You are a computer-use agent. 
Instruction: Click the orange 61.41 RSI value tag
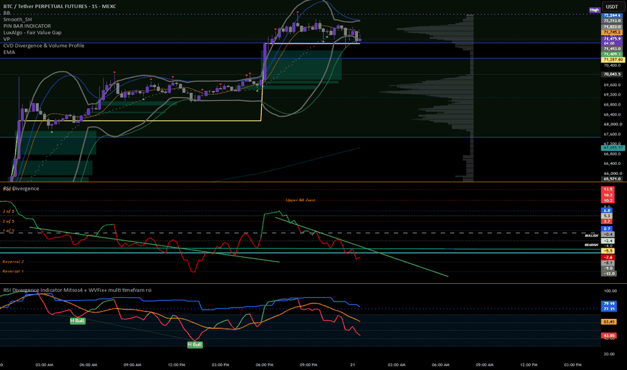[609, 322]
